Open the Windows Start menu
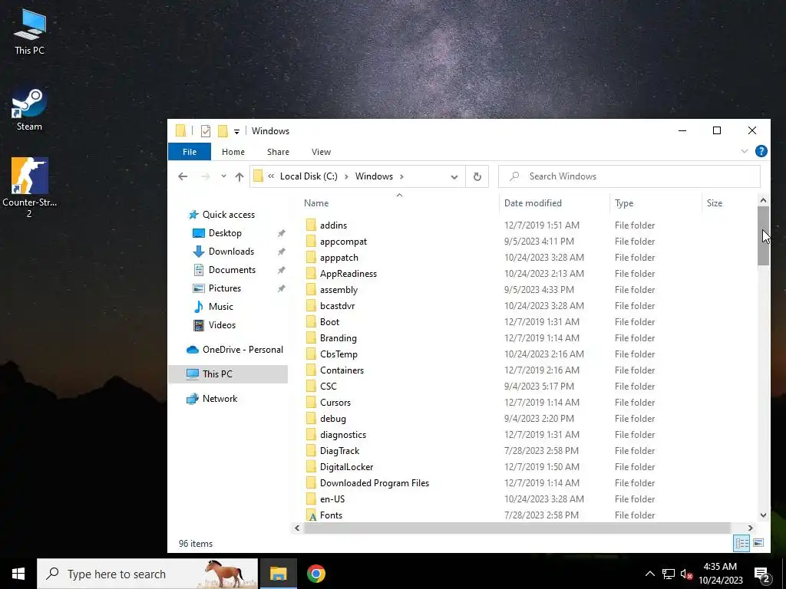The image size is (786, 589). point(18,574)
